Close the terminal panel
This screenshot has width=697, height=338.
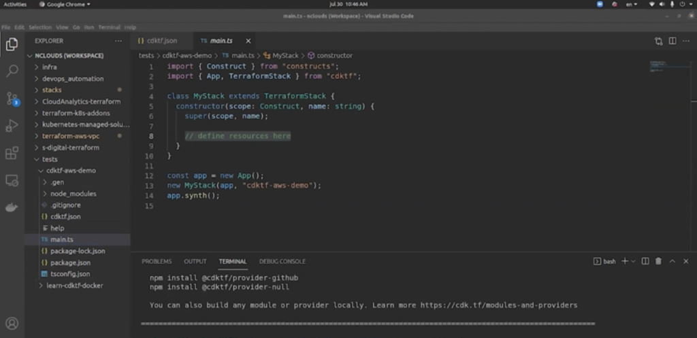click(x=686, y=261)
